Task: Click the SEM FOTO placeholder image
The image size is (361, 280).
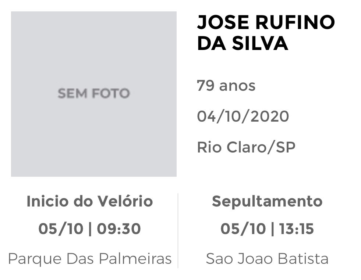Action: [94, 94]
